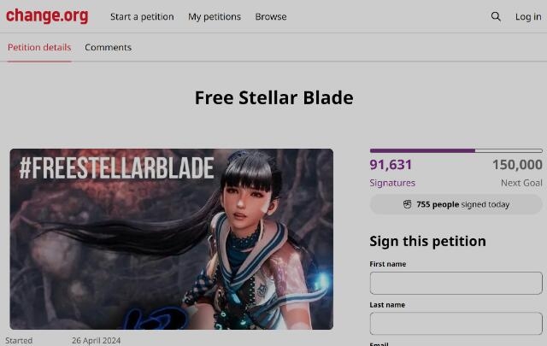Viewport: 547px width, 346px height.
Task: Click the Log in link
Action: [528, 17]
